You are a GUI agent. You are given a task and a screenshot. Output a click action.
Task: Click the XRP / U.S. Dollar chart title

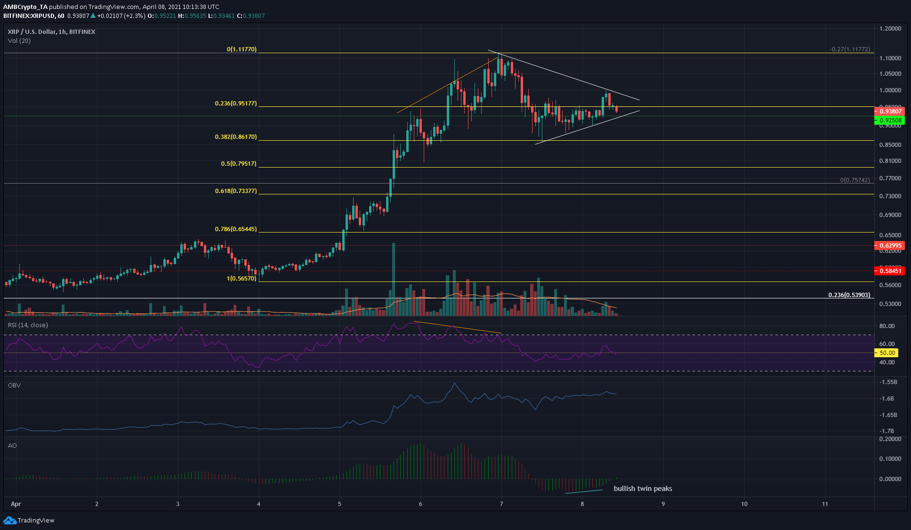[51, 32]
